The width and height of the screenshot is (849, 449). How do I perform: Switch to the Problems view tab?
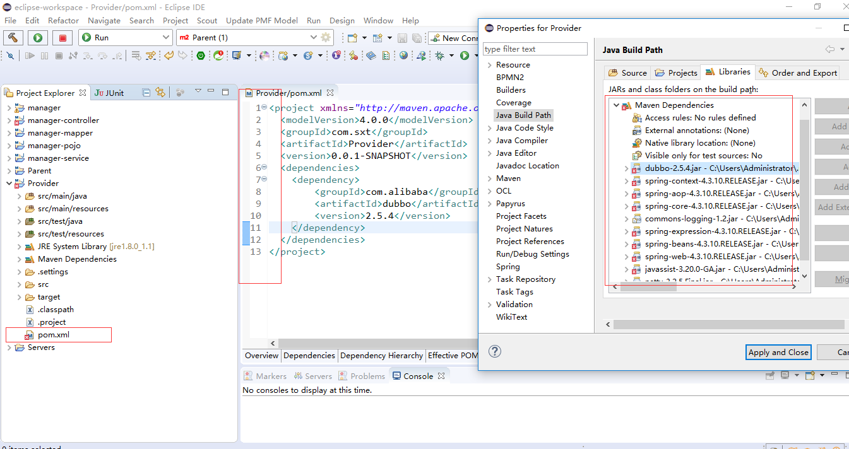tap(362, 376)
